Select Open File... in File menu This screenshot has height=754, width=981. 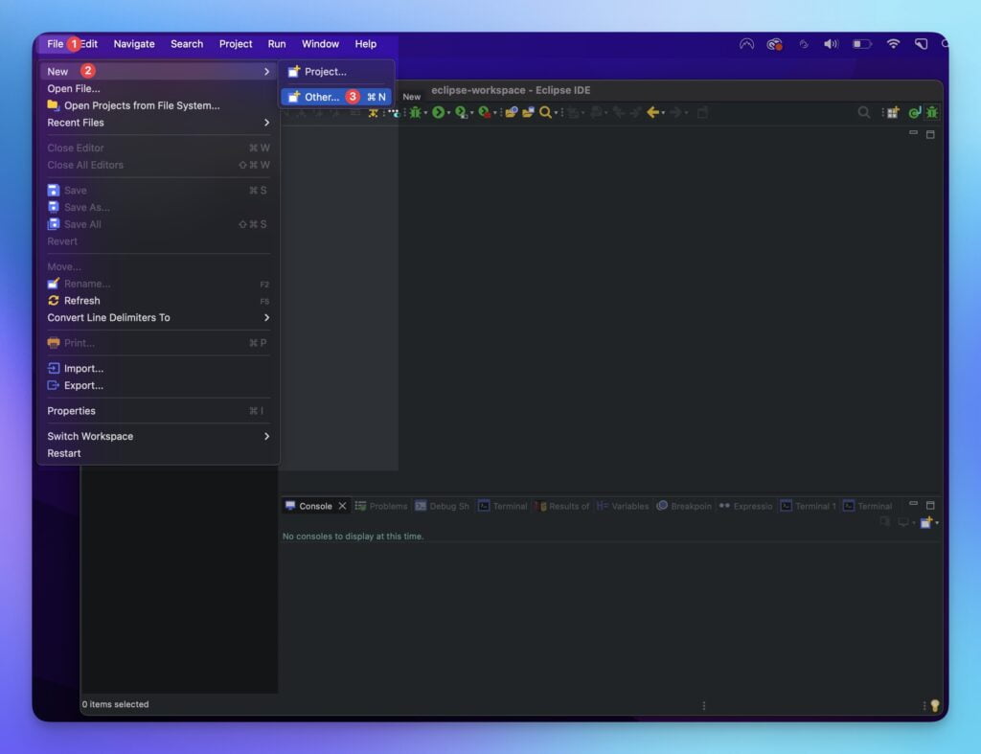point(158,88)
